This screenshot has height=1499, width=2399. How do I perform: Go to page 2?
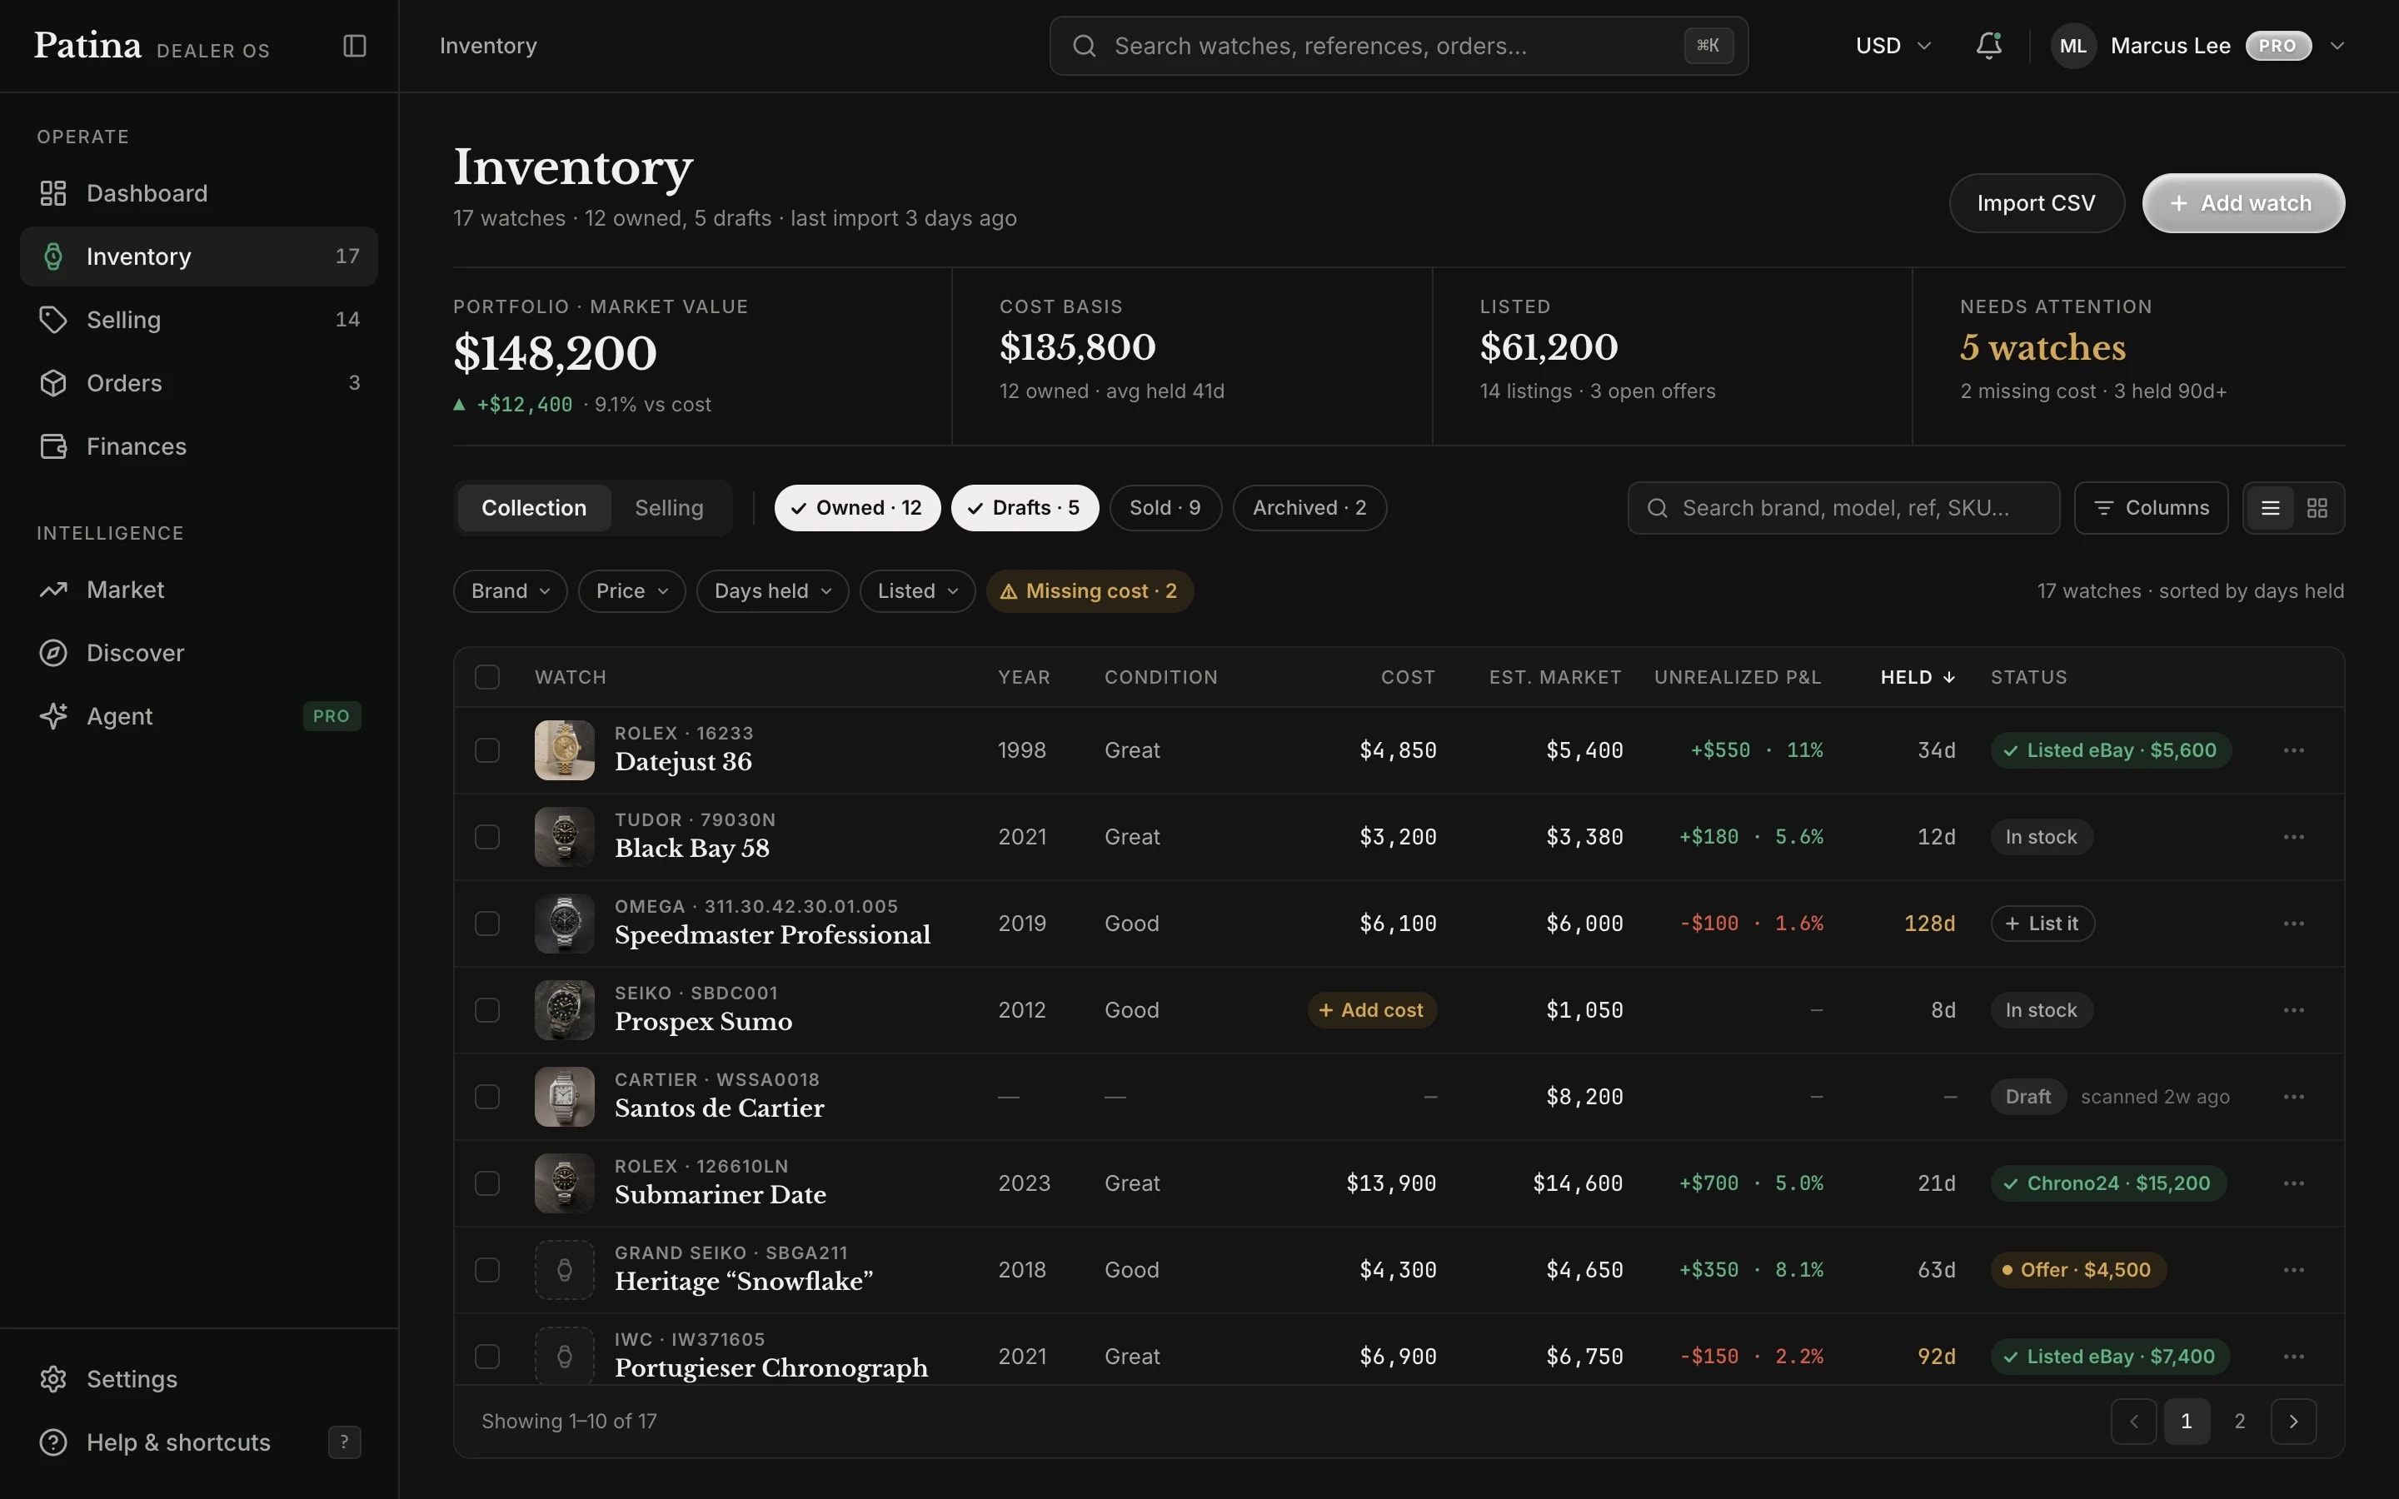2239,1422
